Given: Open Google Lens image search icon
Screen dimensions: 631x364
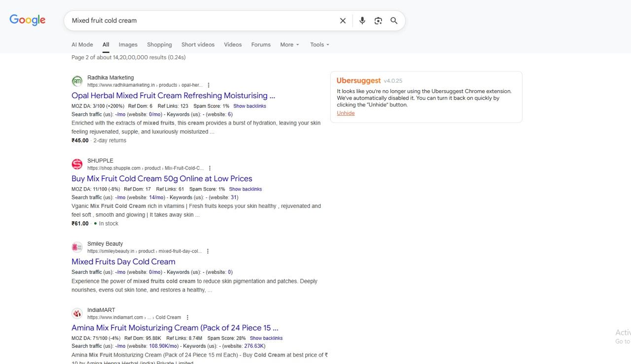Looking at the screenshot, I should [x=378, y=21].
